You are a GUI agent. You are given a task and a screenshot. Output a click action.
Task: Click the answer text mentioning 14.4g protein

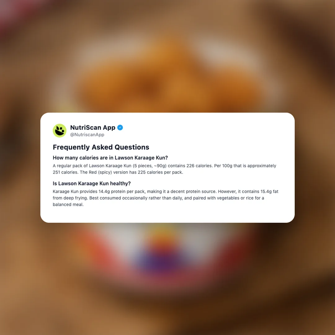(x=166, y=191)
